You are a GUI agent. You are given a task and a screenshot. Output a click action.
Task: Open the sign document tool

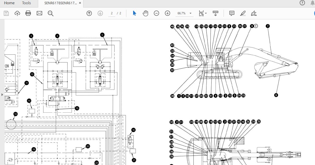[x=254, y=13]
